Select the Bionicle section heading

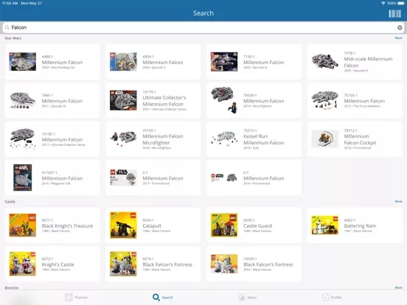(12, 287)
